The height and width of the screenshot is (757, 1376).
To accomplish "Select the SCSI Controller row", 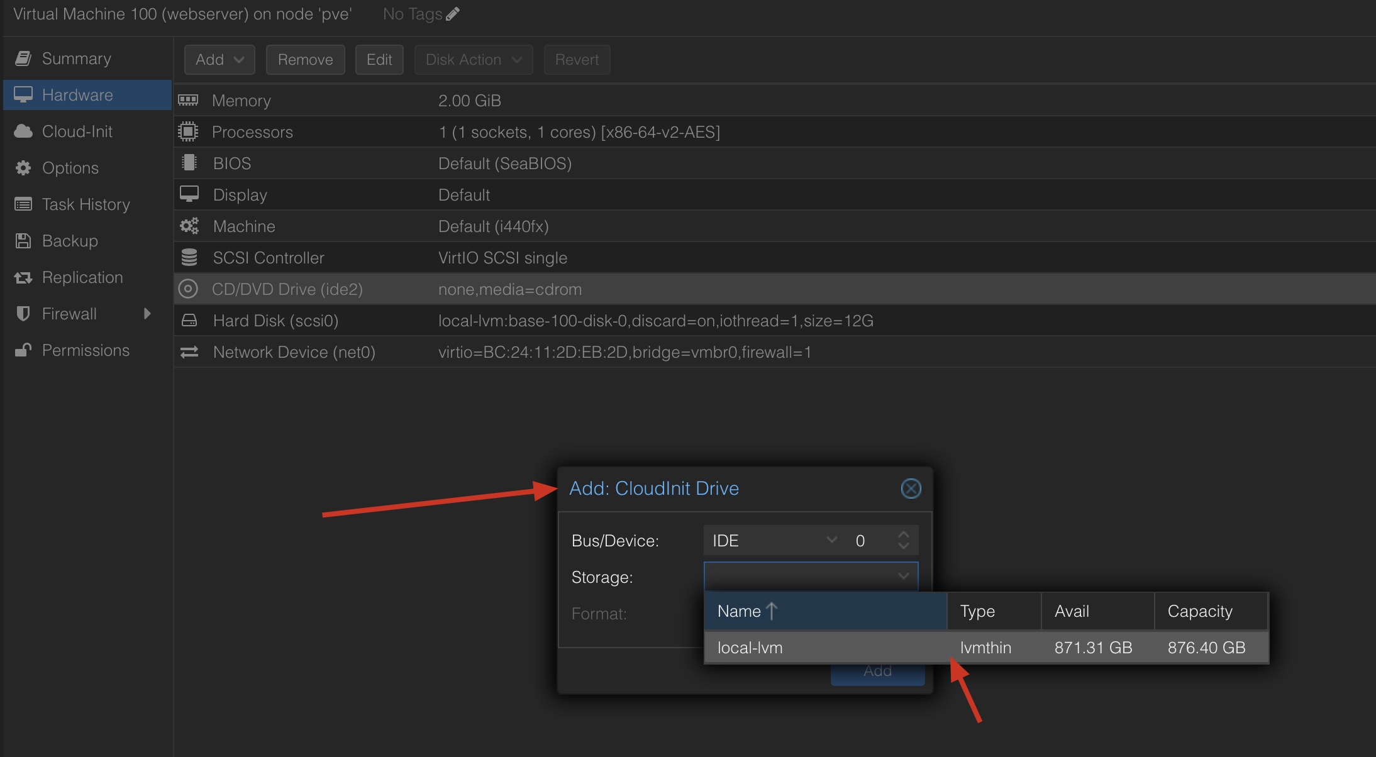I will click(775, 258).
